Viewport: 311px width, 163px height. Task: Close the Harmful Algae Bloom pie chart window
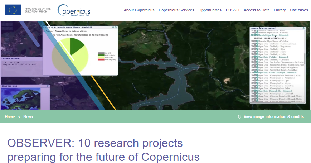(x=116, y=27)
